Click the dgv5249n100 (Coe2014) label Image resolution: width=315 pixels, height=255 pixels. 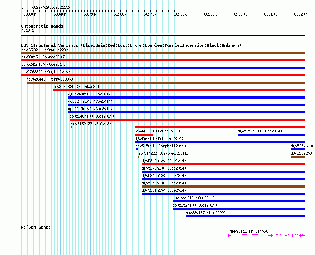point(164,176)
